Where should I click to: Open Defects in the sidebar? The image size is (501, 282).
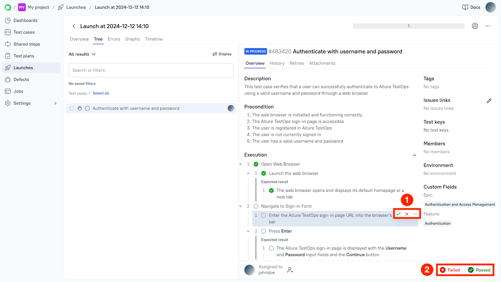[21, 79]
